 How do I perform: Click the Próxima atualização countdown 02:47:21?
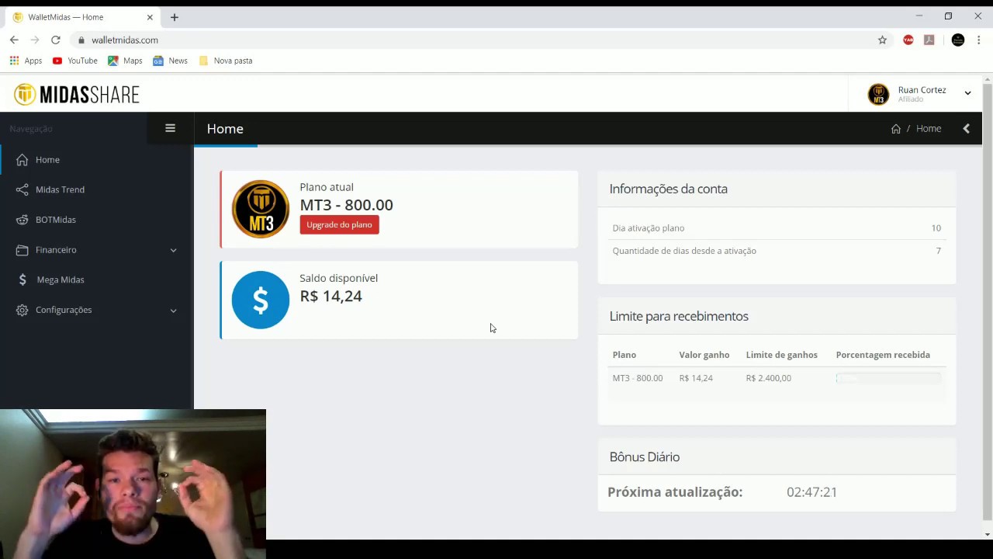click(811, 492)
